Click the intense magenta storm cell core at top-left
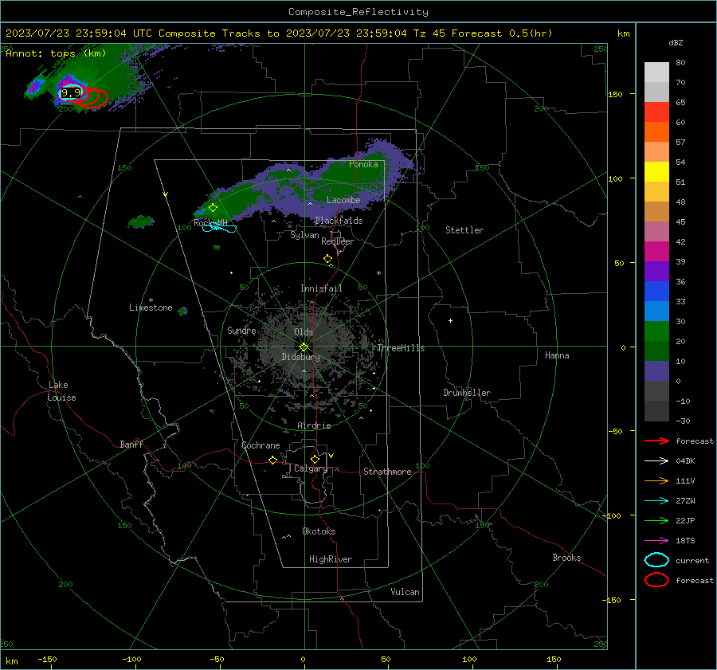 tap(68, 84)
